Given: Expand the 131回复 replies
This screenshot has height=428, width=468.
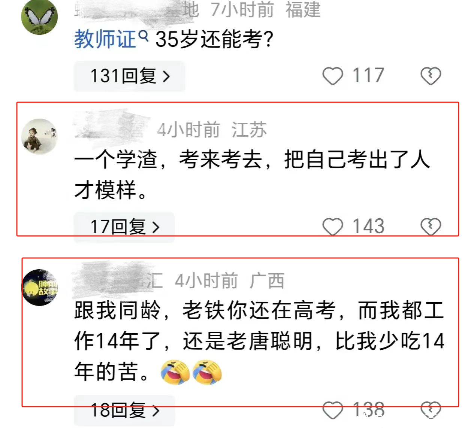Looking at the screenshot, I should tap(130, 76).
